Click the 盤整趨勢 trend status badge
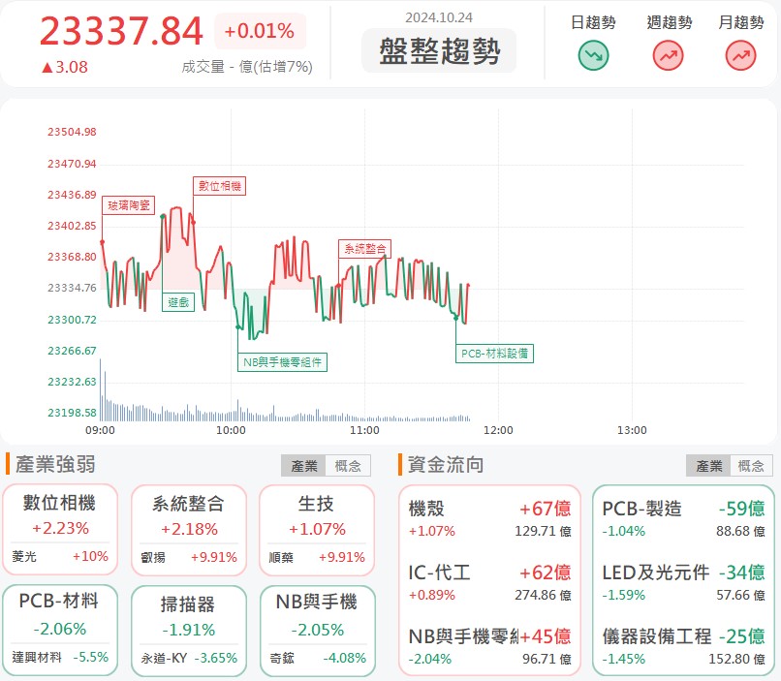Screen dimensions: 781x681 click(439, 51)
